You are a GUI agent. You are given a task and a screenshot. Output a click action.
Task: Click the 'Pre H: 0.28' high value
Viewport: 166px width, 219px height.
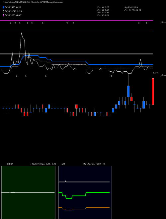point(103,10)
